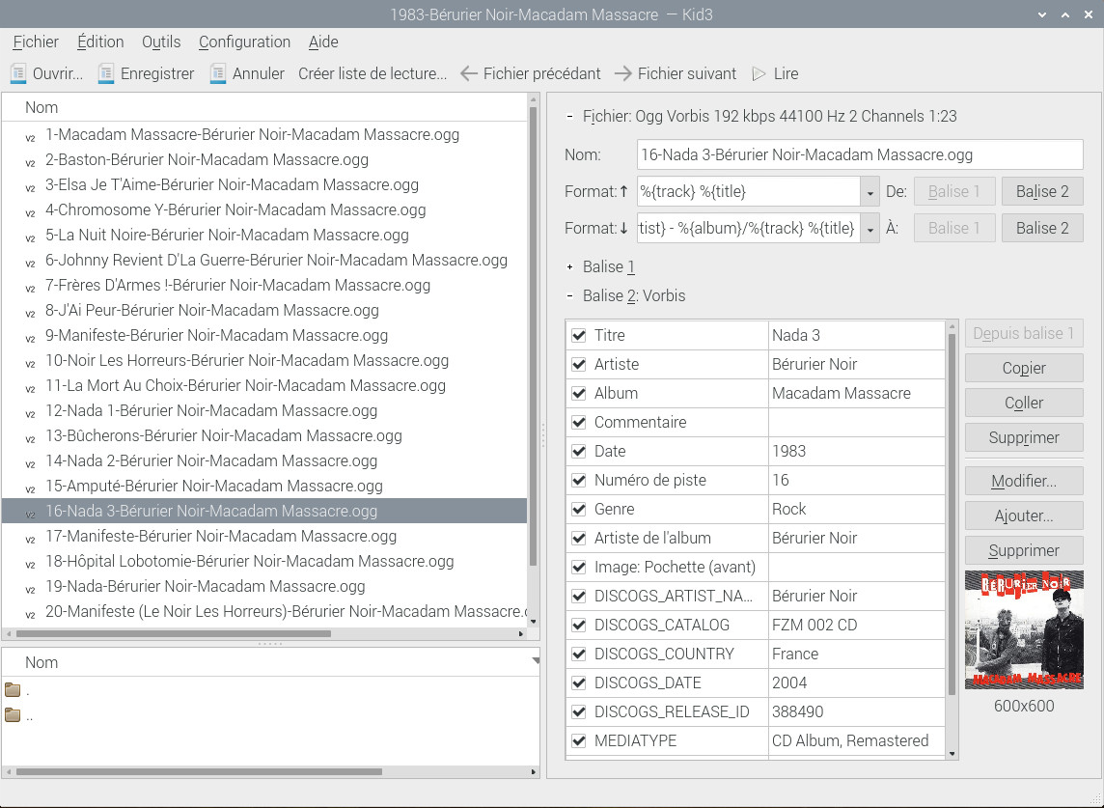Expand the Balise 1 section
The image size is (1104, 808).
(x=570, y=267)
